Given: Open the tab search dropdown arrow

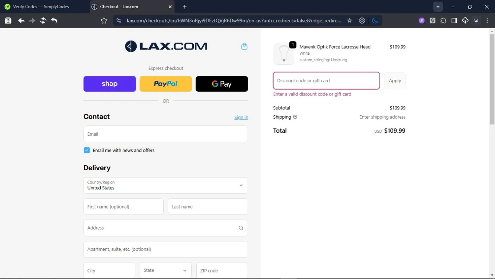Looking at the screenshot, I should [x=438, y=7].
